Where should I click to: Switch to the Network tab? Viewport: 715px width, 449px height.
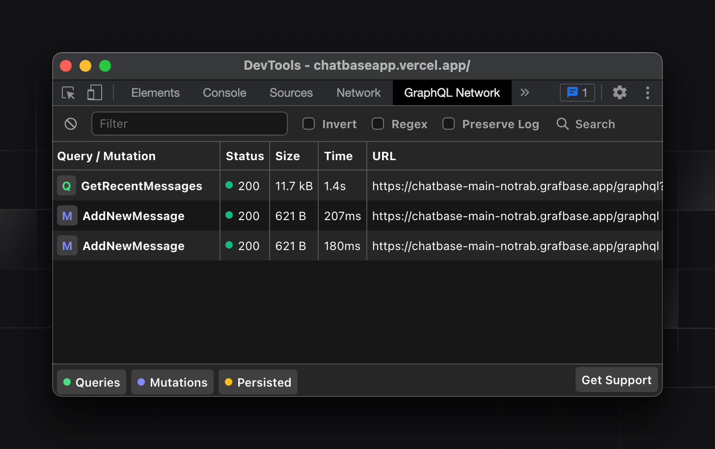click(x=358, y=92)
